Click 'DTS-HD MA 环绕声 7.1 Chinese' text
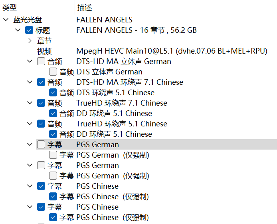The width and height of the screenshot is (277, 224). click(130, 82)
